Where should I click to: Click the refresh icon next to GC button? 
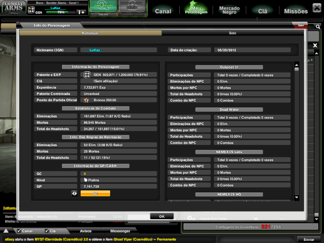pos(75,194)
